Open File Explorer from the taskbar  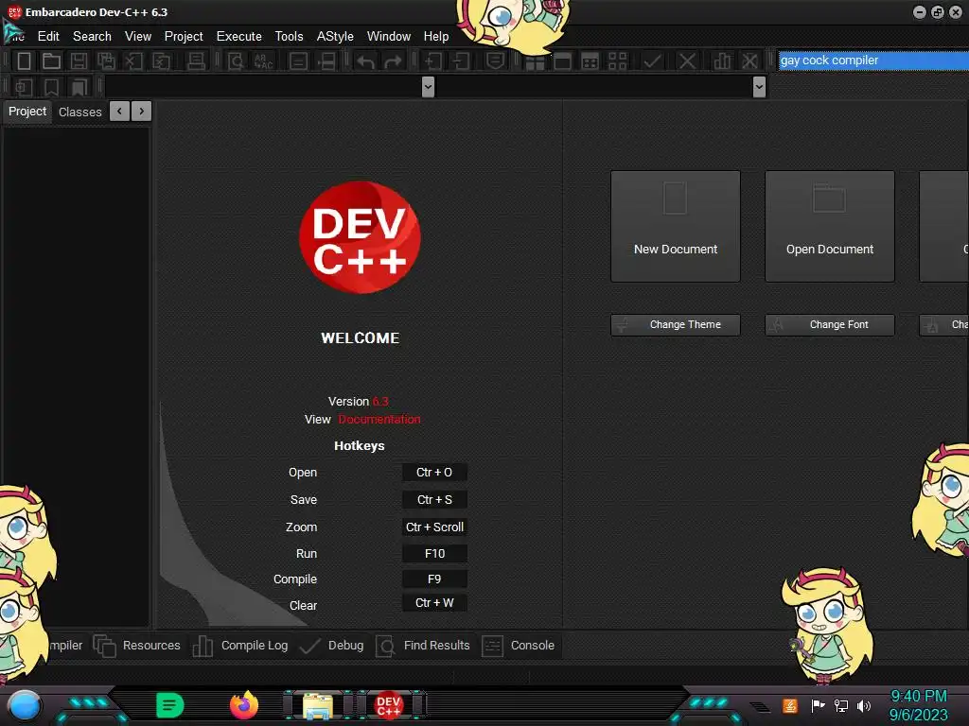(x=318, y=705)
